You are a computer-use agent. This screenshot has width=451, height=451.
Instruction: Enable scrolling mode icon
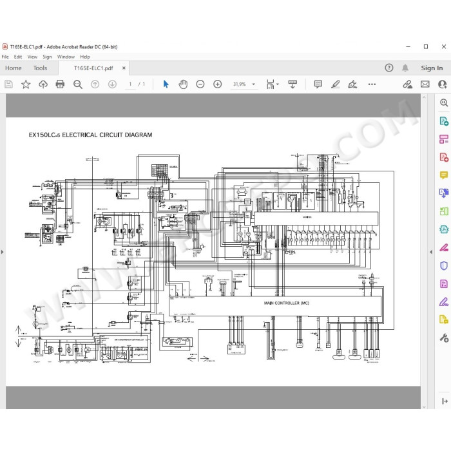pos(293,84)
